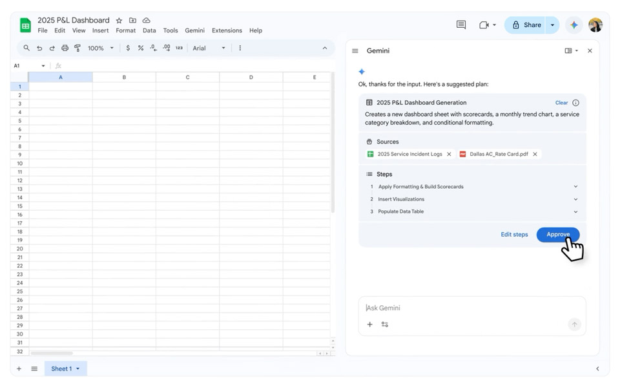
Task: Format as percent icon
Action: point(140,48)
